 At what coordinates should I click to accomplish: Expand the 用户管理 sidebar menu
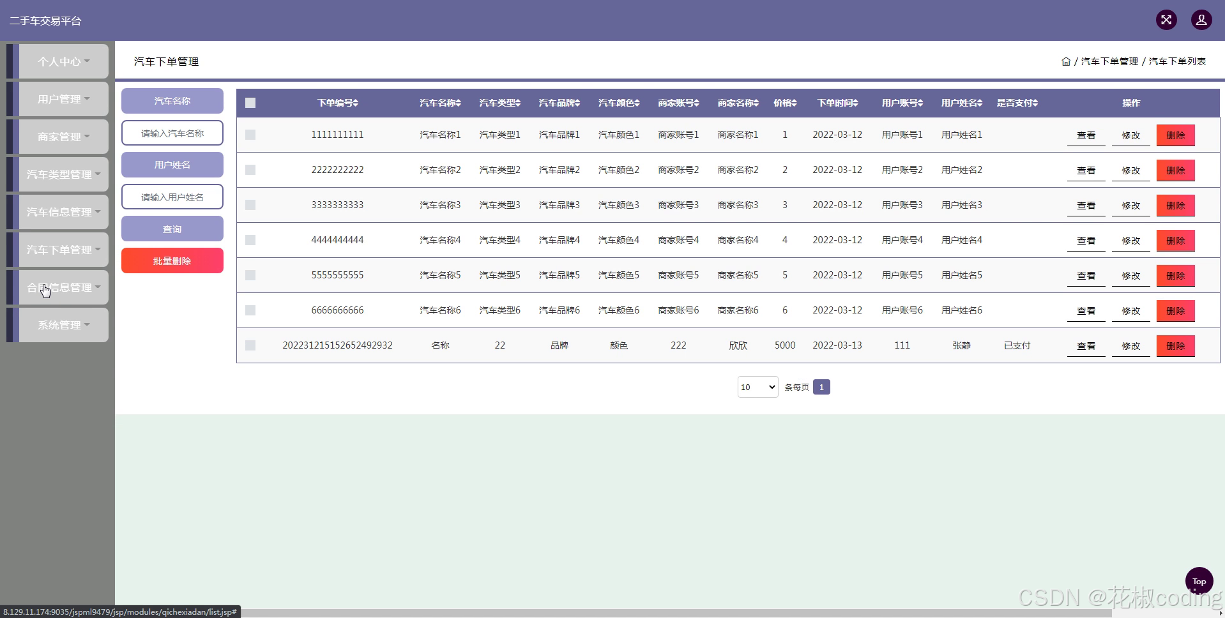tap(63, 99)
